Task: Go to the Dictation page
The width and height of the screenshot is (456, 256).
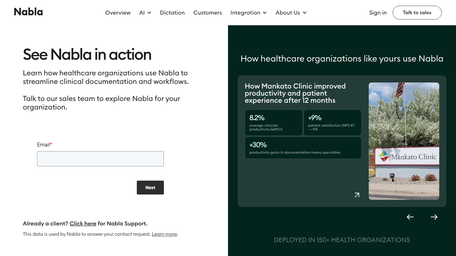Action: tap(172, 13)
